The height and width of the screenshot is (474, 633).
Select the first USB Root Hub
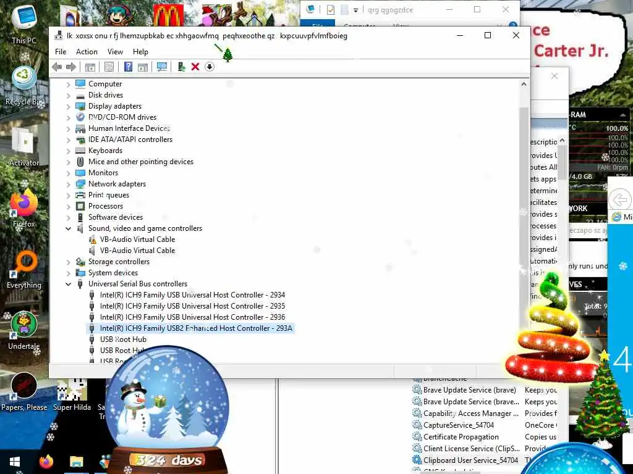[x=123, y=339]
